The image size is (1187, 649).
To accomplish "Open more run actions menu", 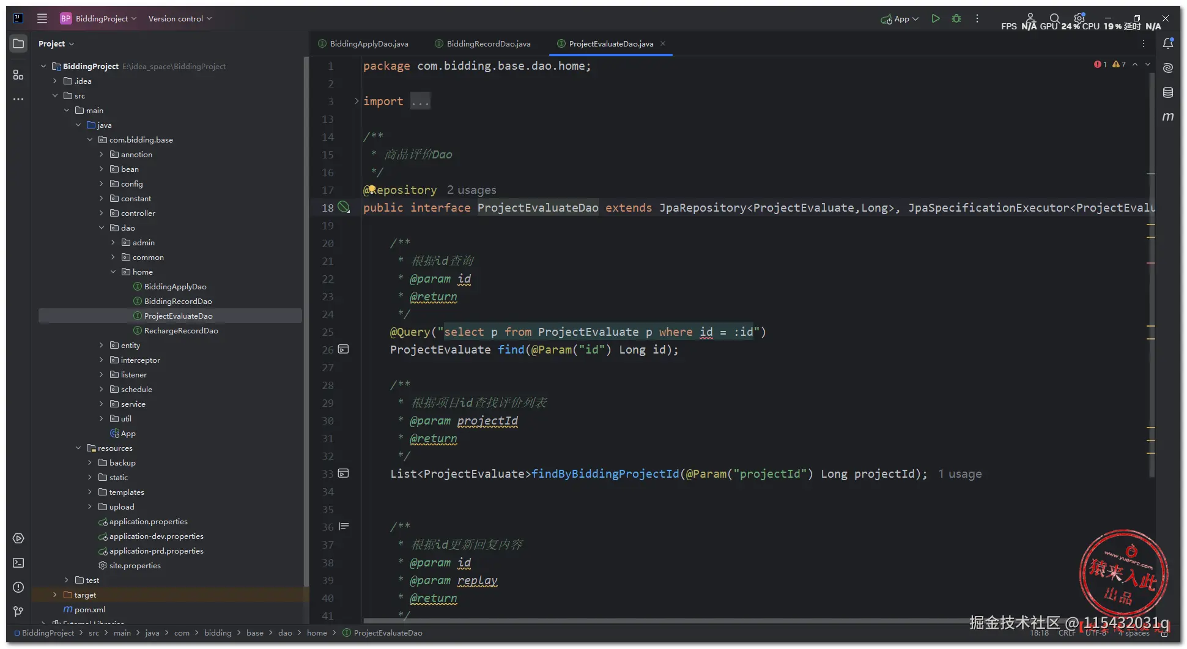I will [977, 18].
